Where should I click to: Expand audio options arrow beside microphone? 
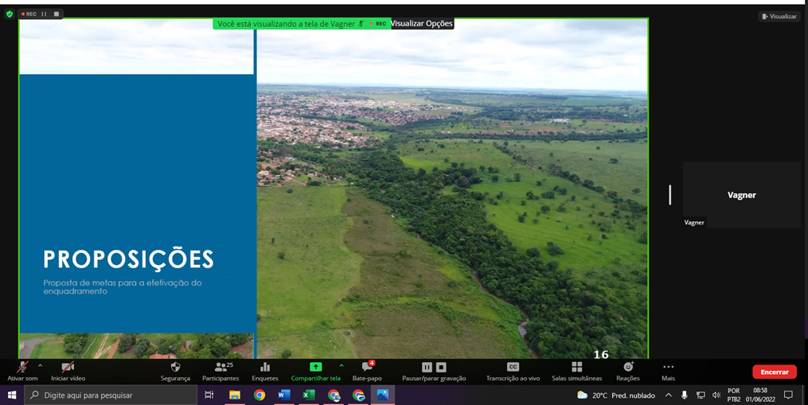pyautogui.click(x=40, y=366)
